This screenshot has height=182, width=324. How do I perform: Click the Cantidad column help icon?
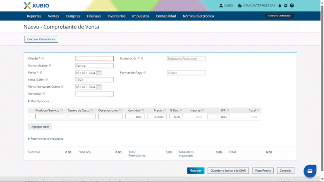143,110
